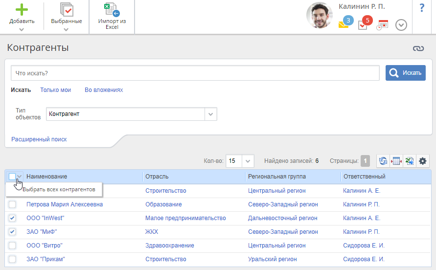
Task: Click the chain link icon
Action: coord(417,48)
